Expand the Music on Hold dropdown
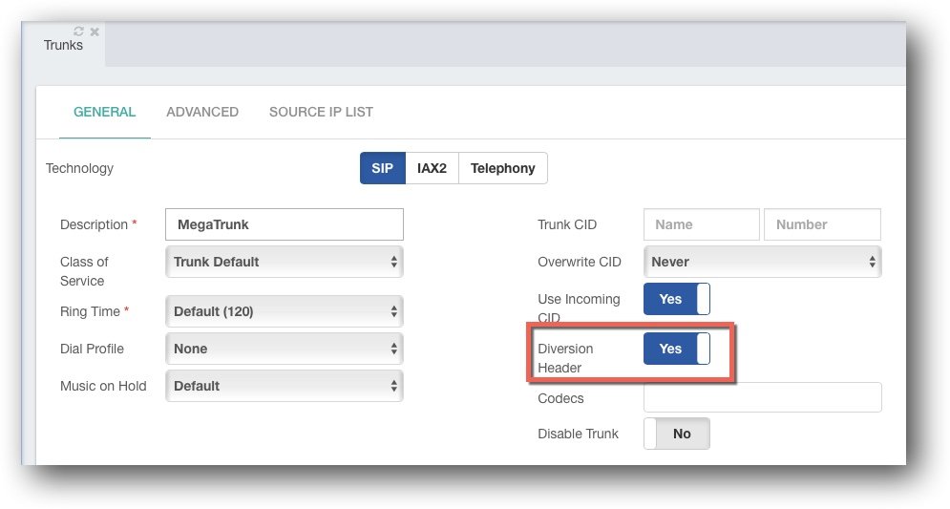The height and width of the screenshot is (509, 950). (285, 386)
